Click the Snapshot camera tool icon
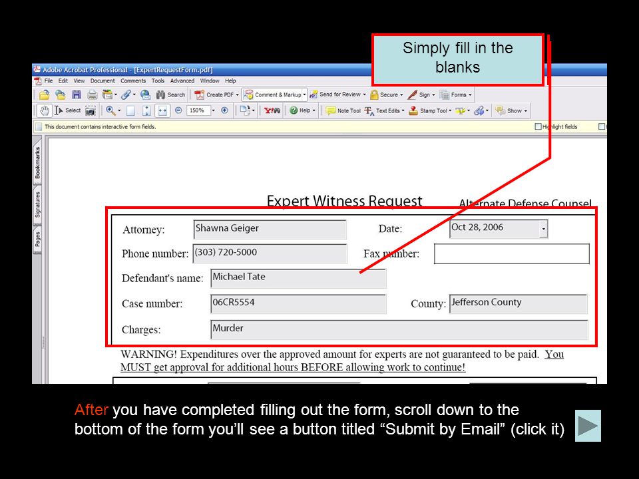Screen dimensions: 639x479 tap(90, 110)
